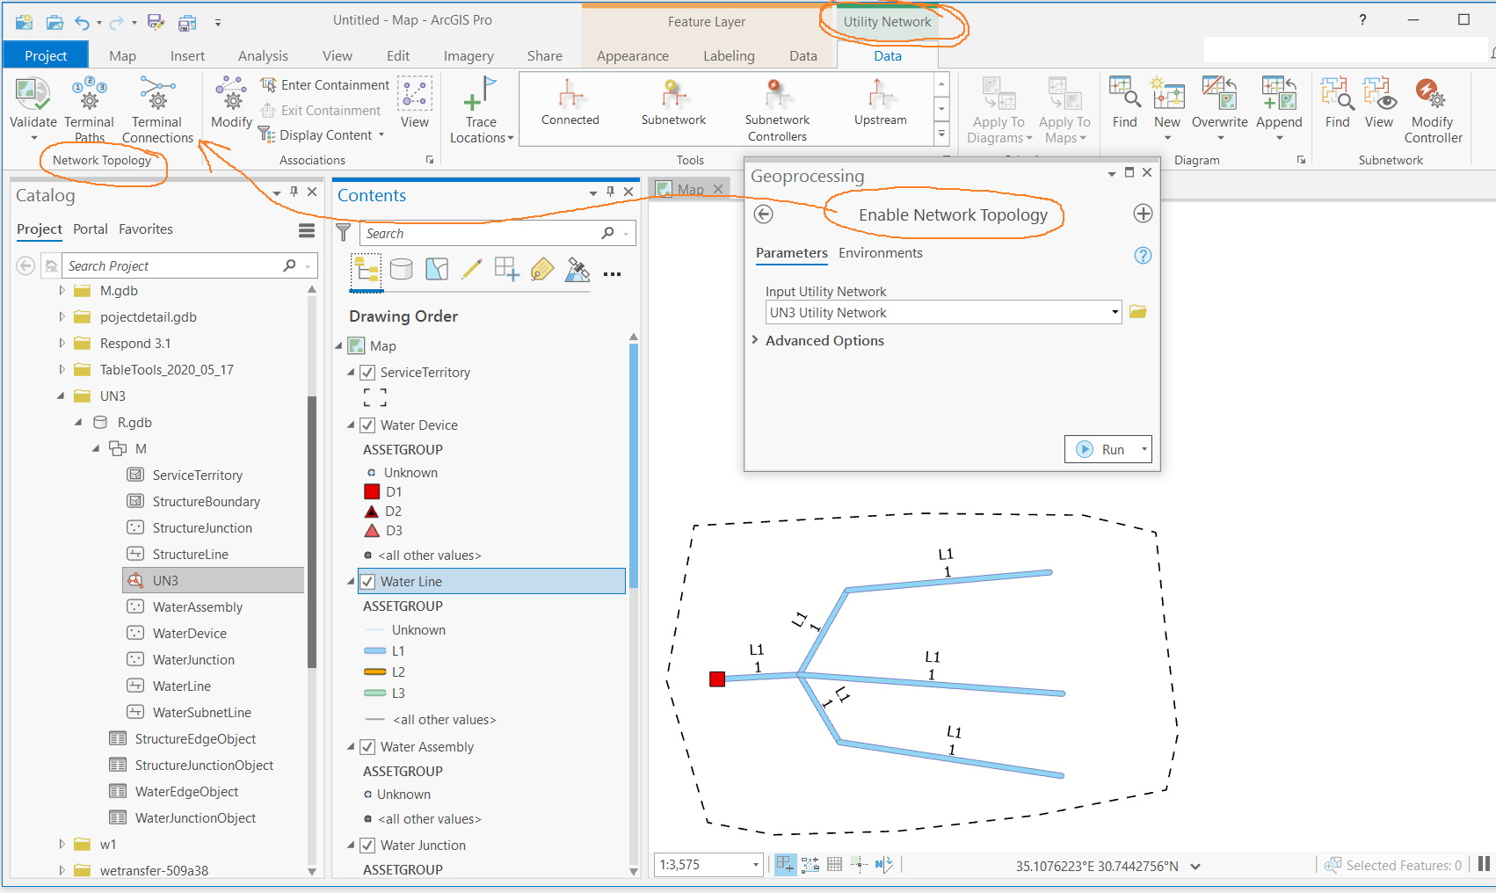This screenshot has width=1496, height=893.
Task: Click the orange L2 line symbol swatch
Action: (375, 672)
